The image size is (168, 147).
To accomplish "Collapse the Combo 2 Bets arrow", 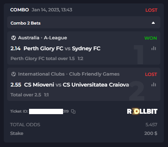I will coord(153,23).
